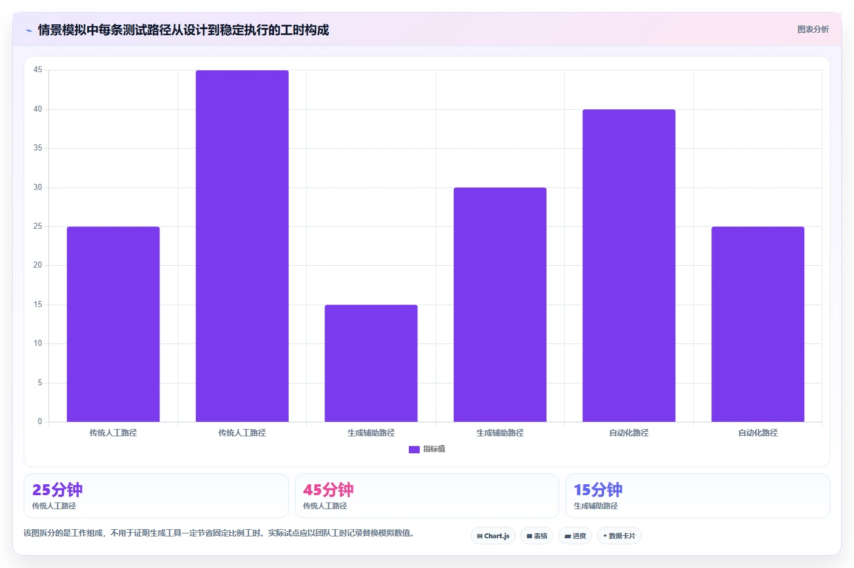The width and height of the screenshot is (854, 568).
Task: Click the 自动化路径 bar with value 25
Action: [758, 324]
